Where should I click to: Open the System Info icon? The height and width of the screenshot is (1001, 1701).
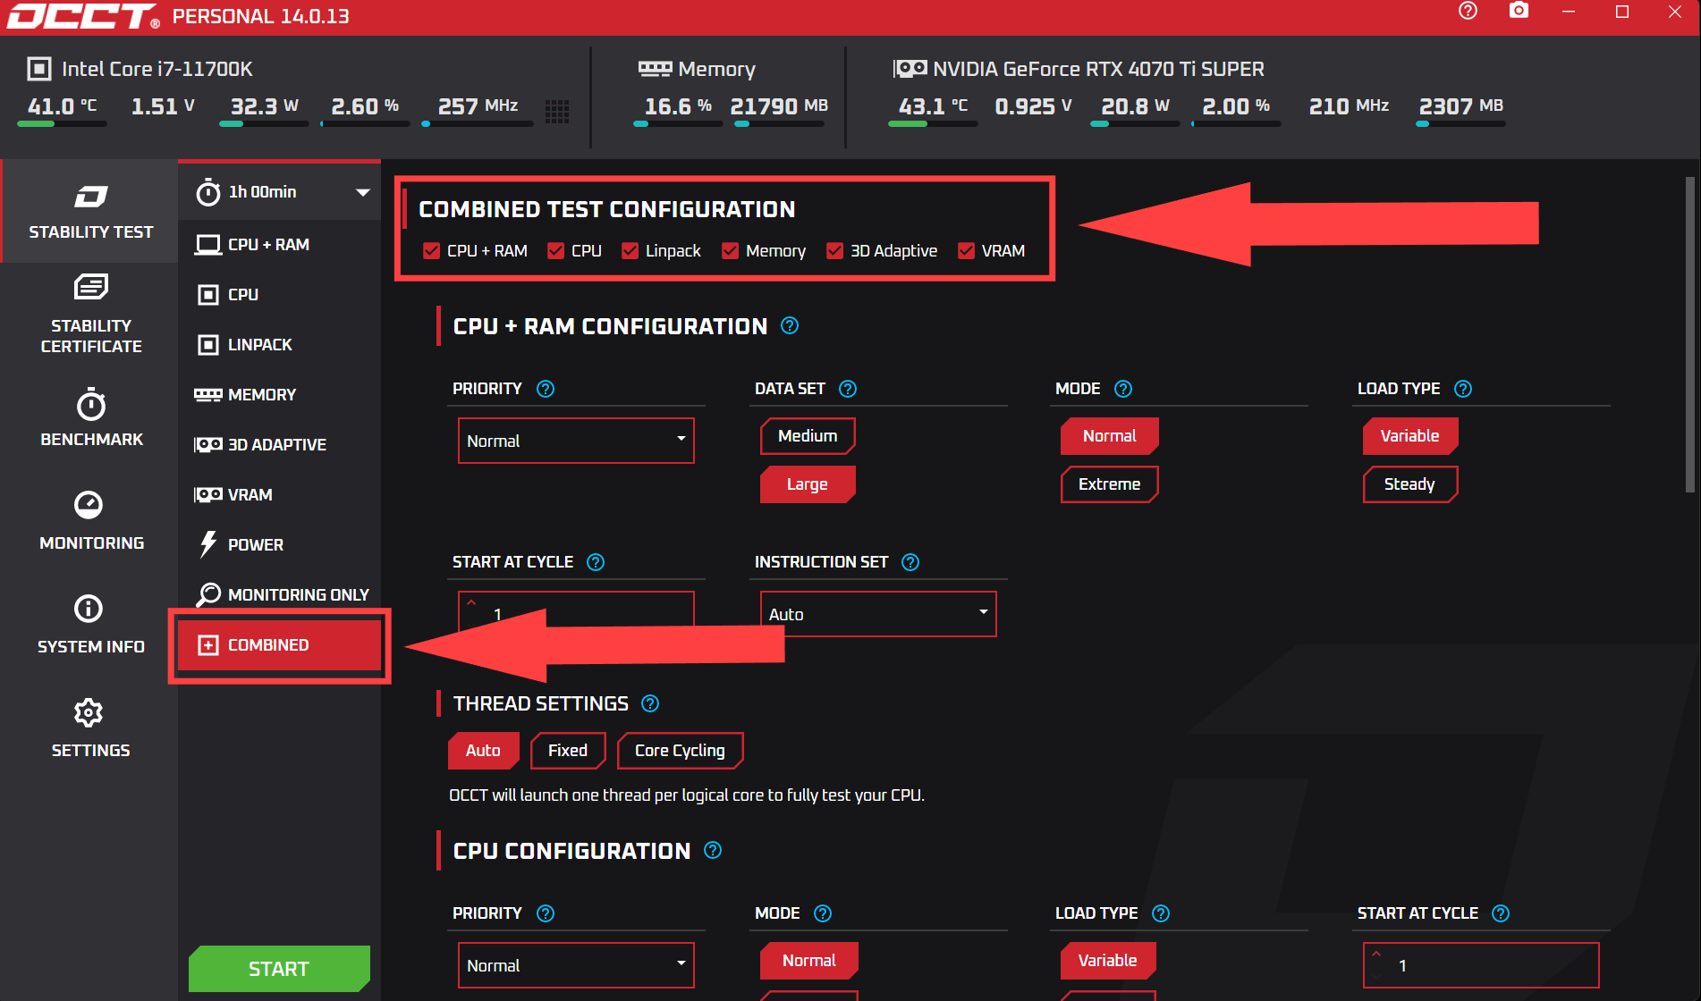coord(89,609)
